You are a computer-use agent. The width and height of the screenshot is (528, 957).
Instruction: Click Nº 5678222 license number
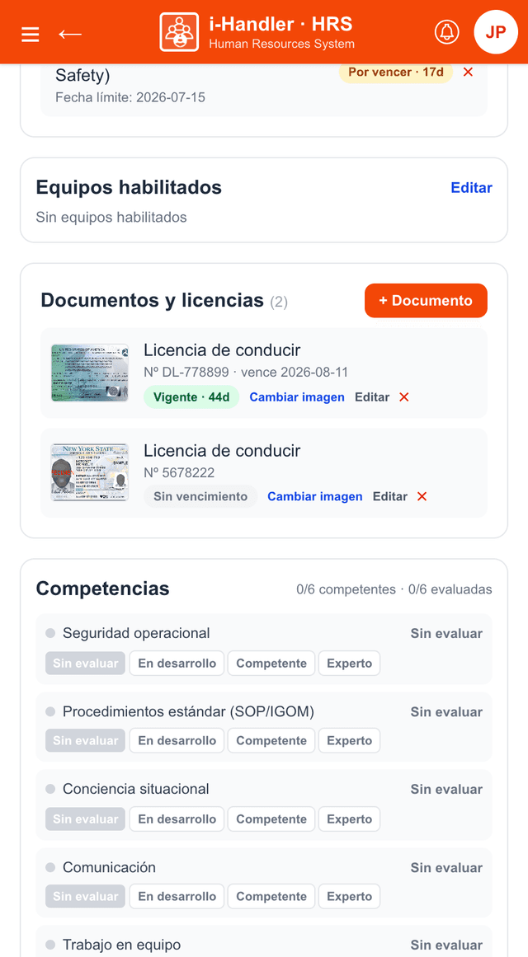coord(179,472)
